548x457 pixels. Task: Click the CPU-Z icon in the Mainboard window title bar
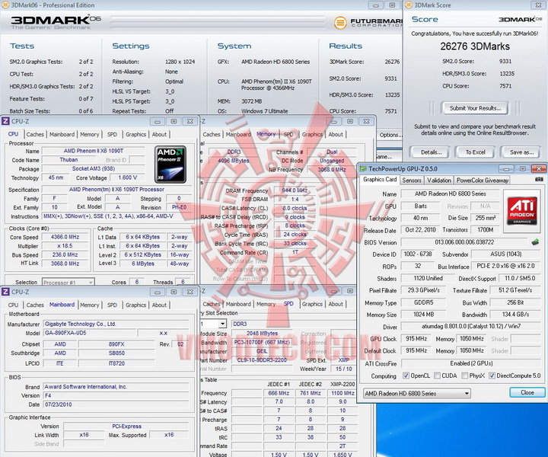pyautogui.click(x=6, y=292)
